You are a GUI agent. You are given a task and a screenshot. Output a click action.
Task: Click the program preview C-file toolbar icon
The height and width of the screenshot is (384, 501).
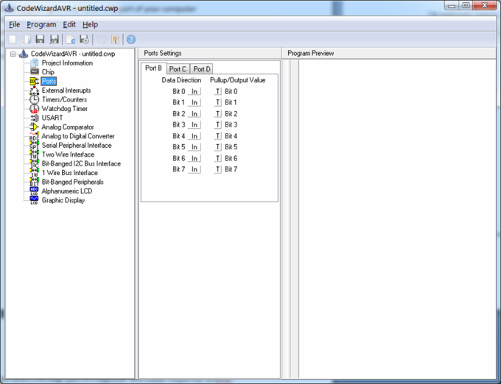click(x=70, y=39)
